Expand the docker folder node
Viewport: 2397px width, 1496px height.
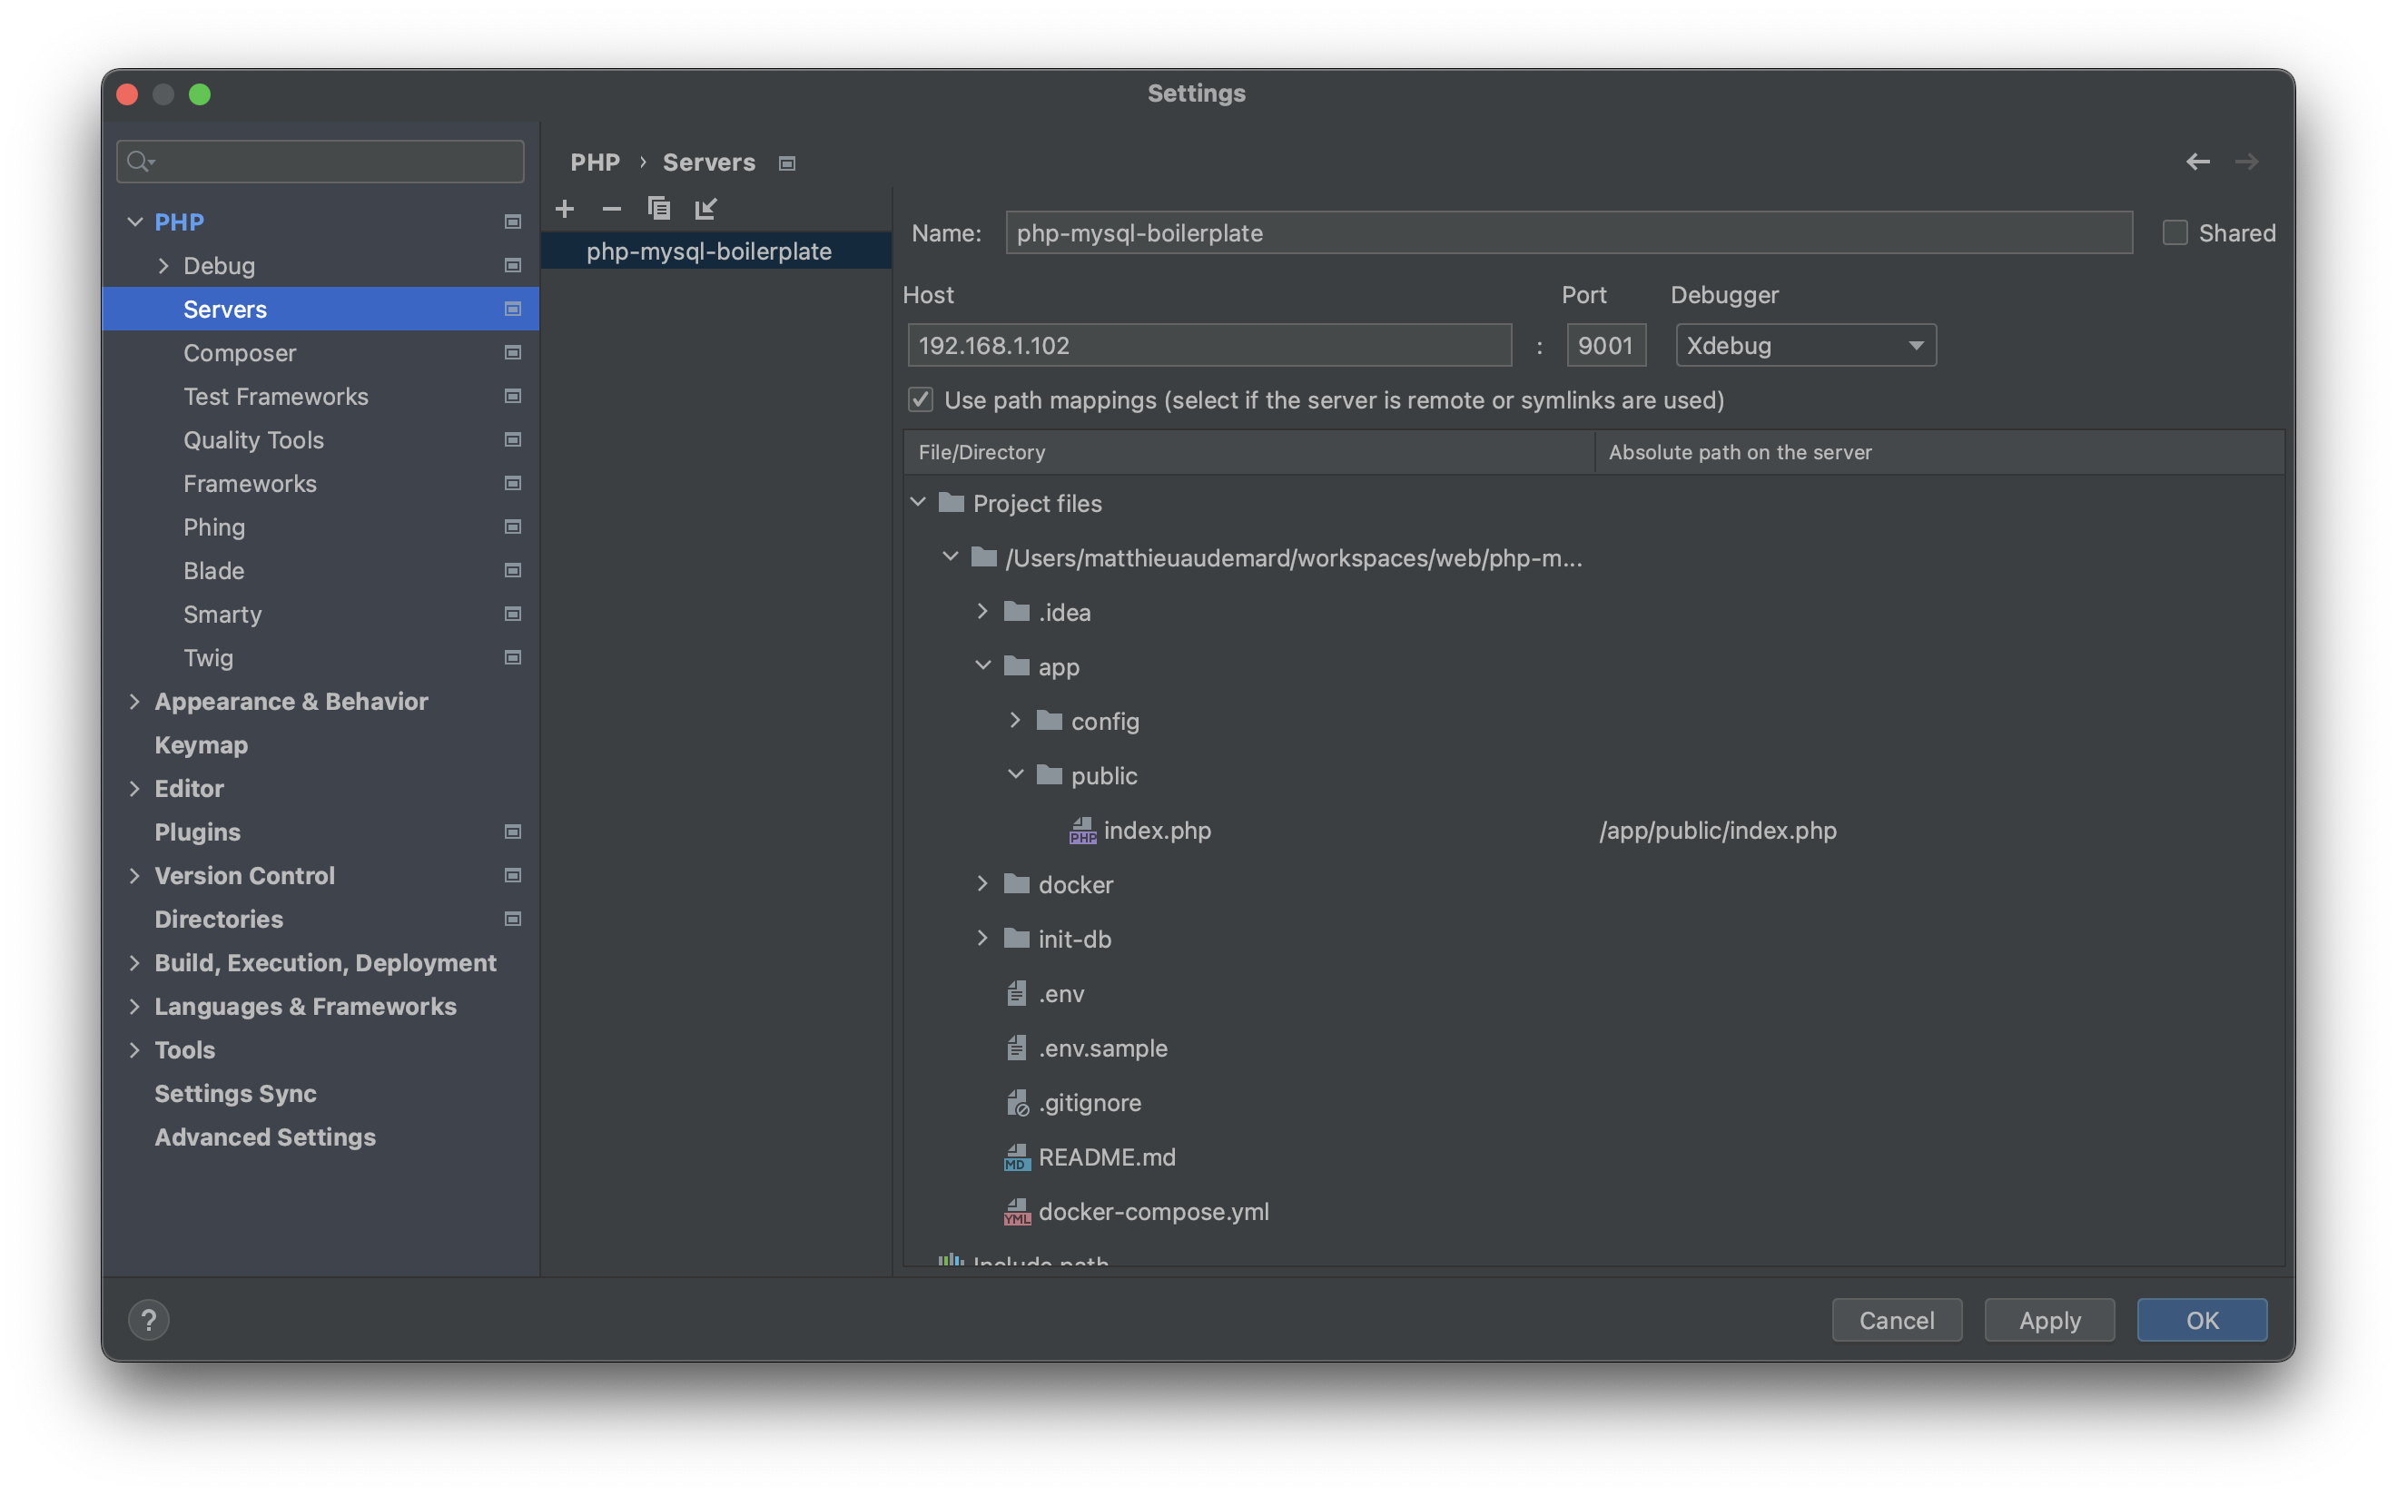(982, 883)
